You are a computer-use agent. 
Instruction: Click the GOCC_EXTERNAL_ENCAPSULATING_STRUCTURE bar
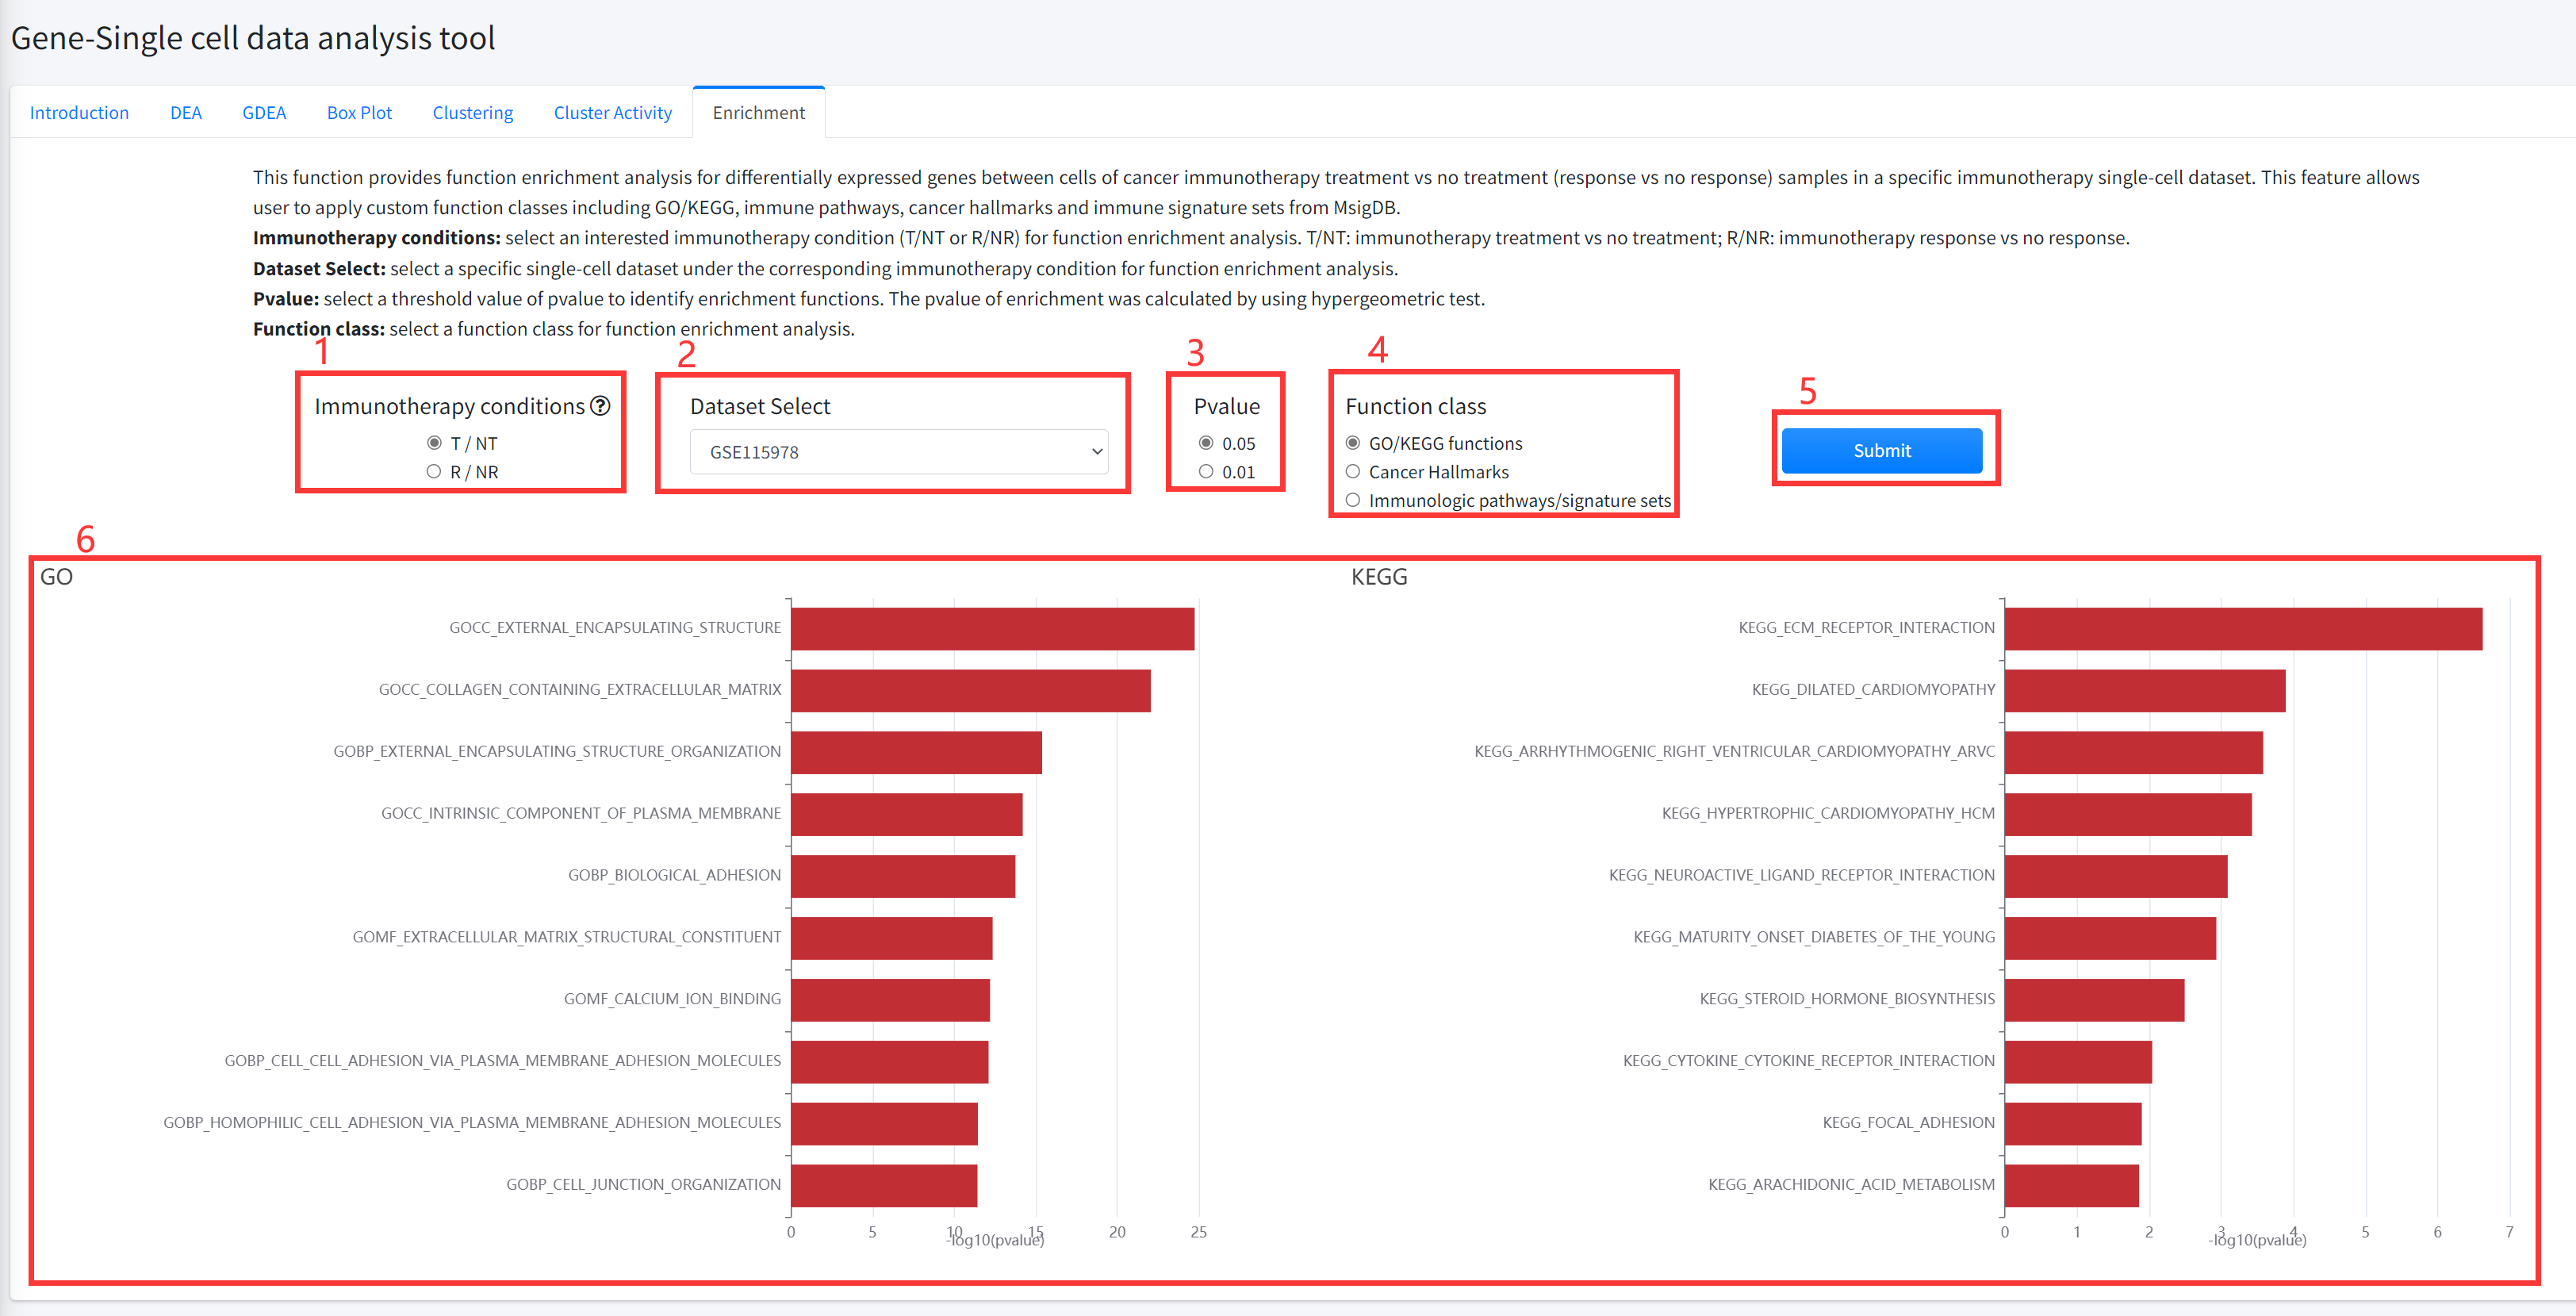(x=992, y=629)
